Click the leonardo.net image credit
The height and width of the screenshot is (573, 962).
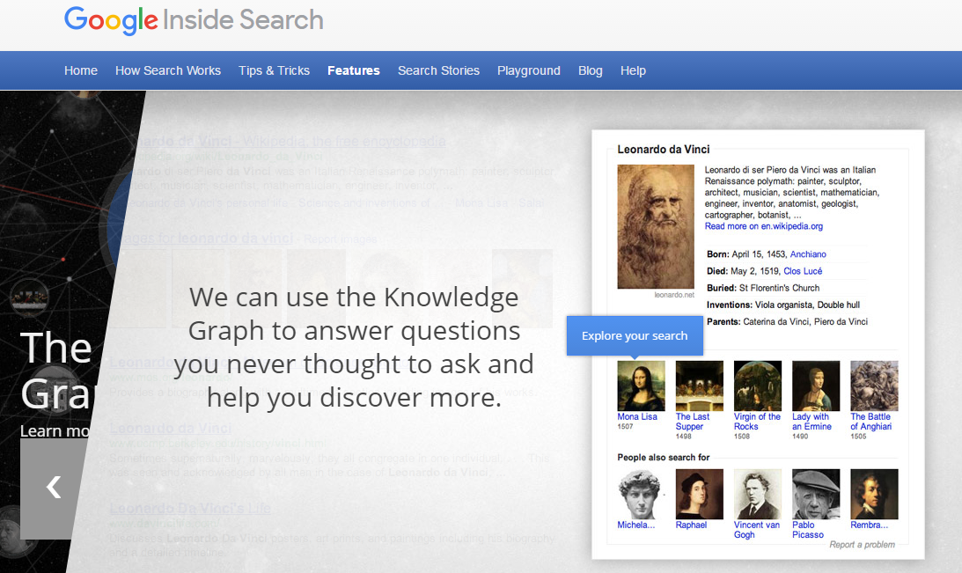coord(674,295)
